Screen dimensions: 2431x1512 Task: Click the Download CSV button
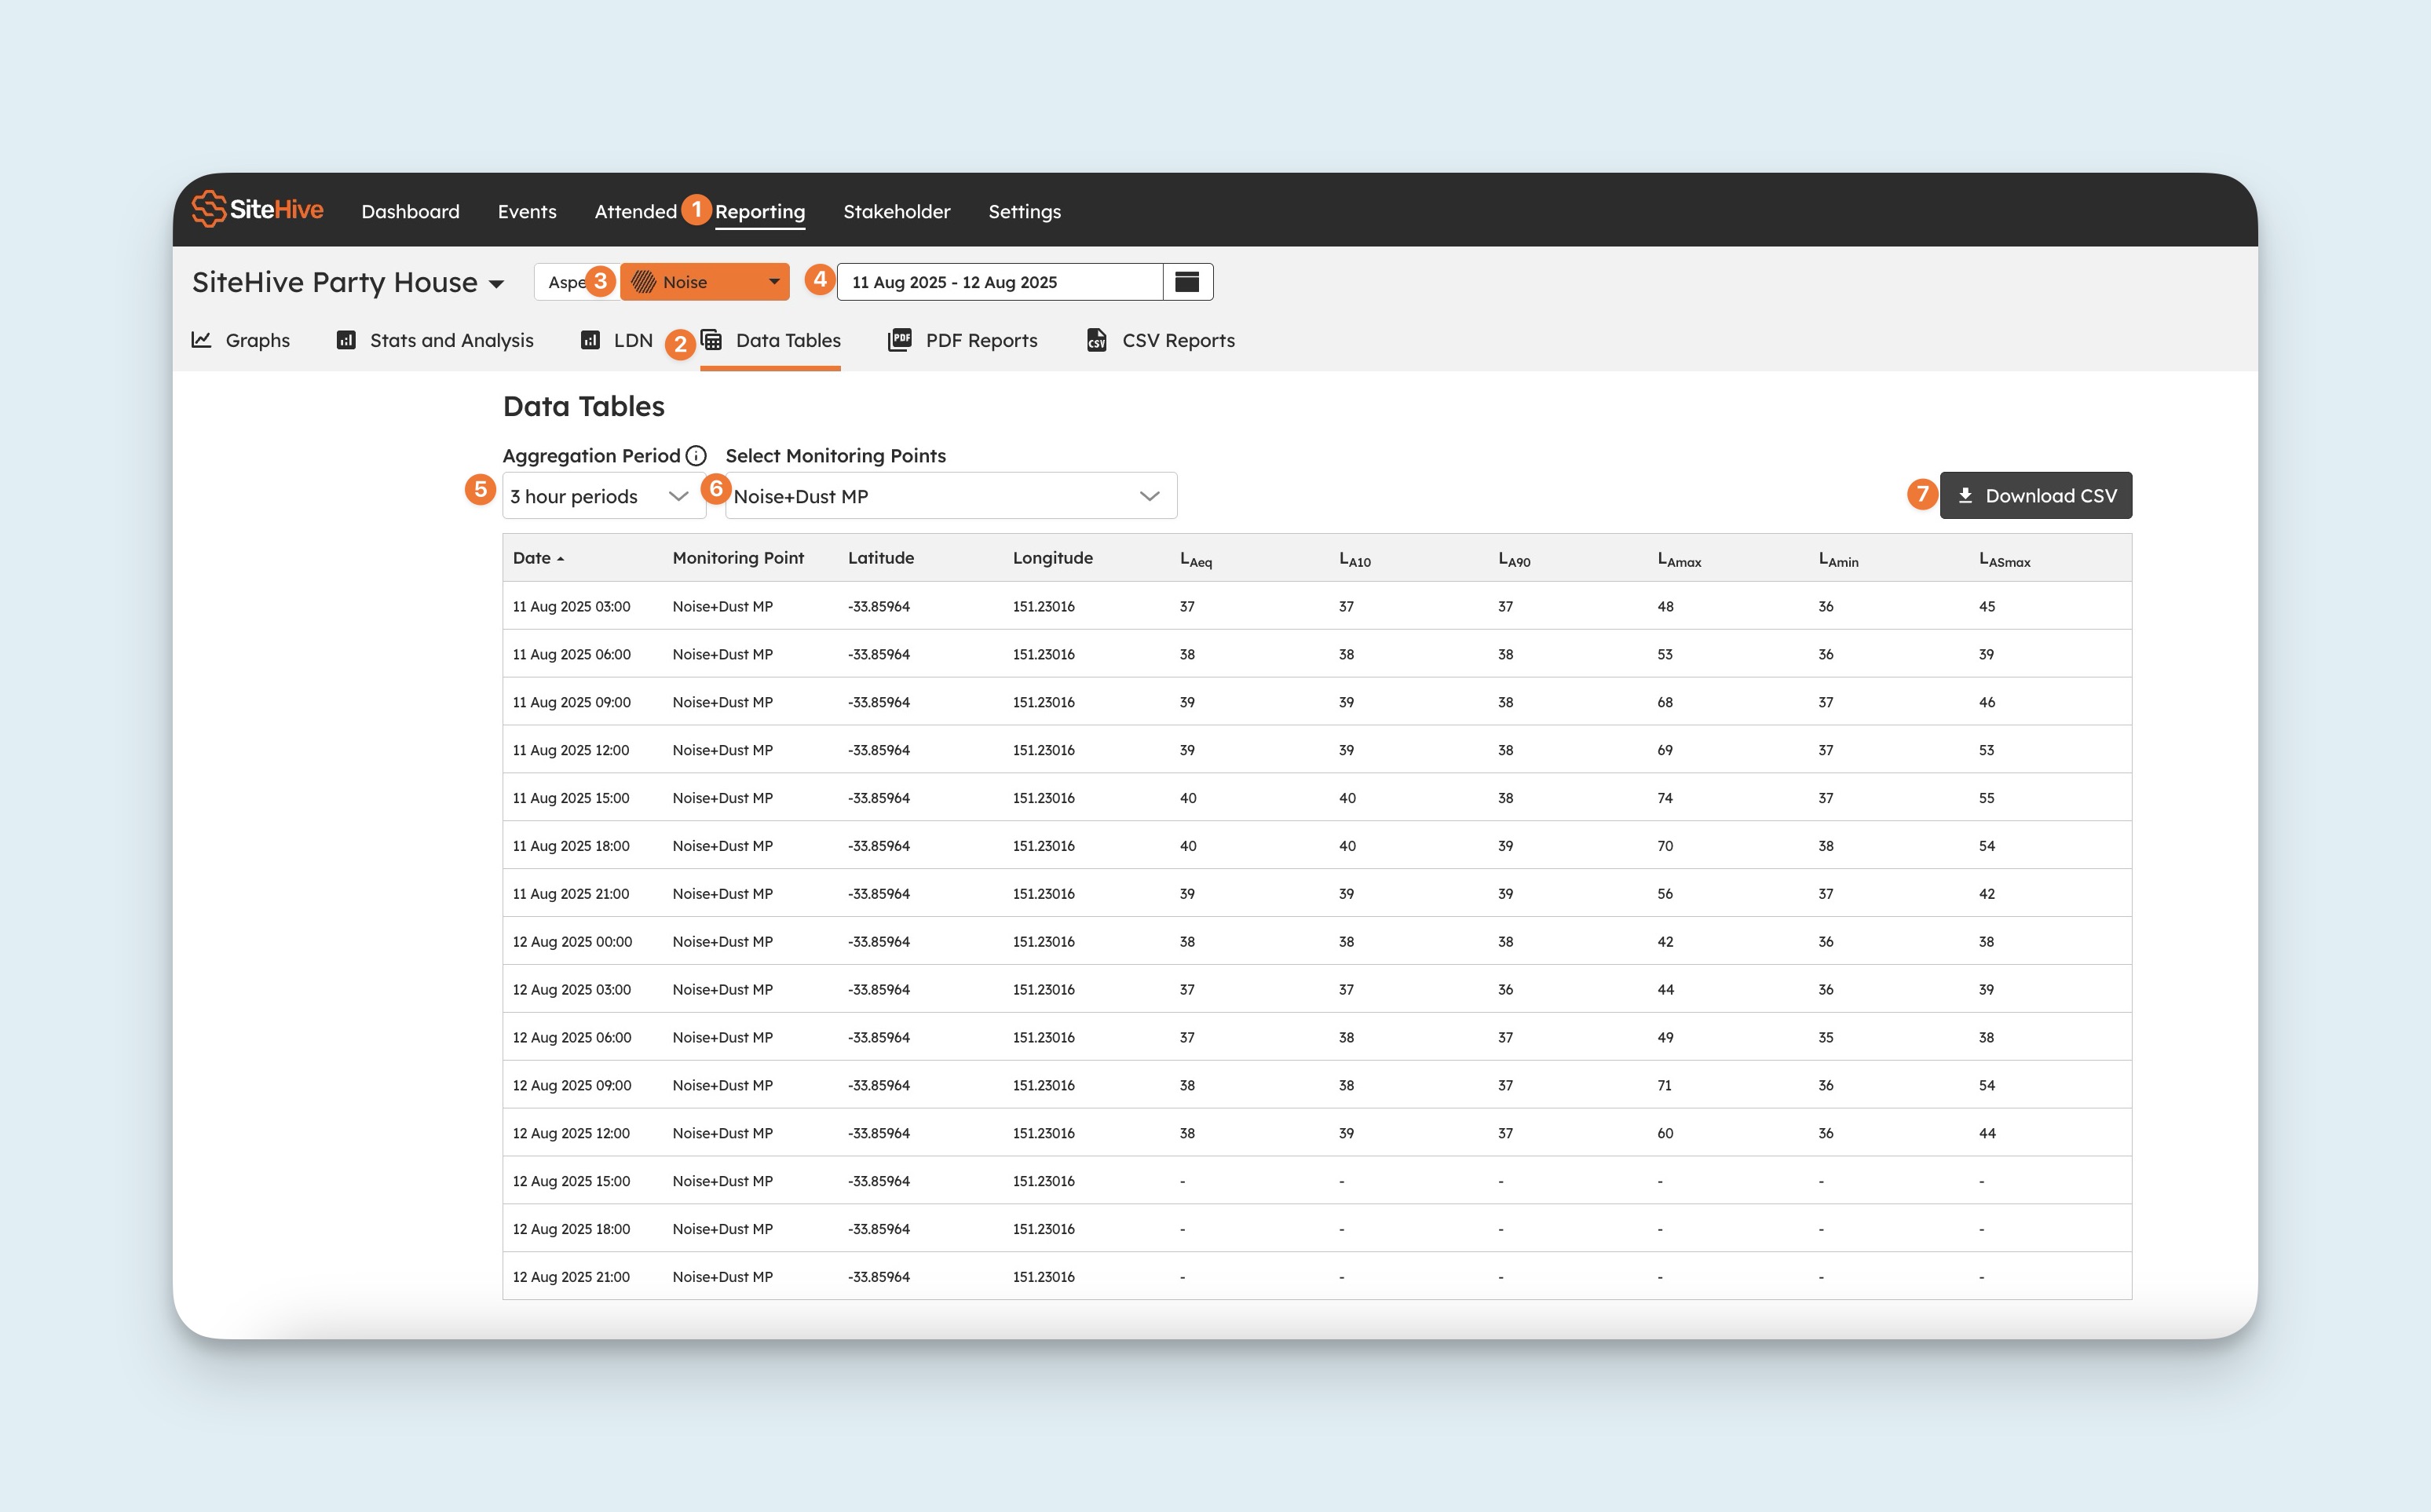(2036, 495)
